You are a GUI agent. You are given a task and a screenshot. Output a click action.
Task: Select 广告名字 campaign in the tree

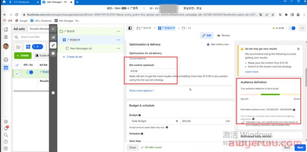click(69, 32)
